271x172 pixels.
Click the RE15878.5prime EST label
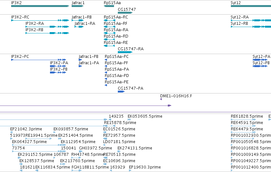click(120, 123)
